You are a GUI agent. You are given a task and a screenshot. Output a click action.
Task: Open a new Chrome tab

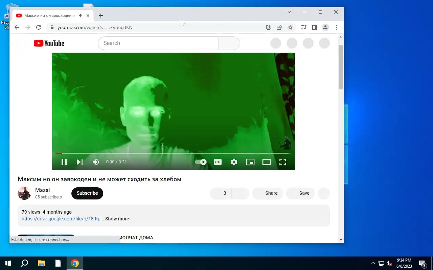click(101, 16)
